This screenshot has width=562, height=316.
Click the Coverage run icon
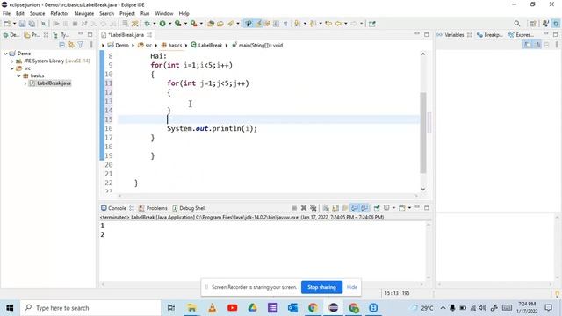point(177,24)
